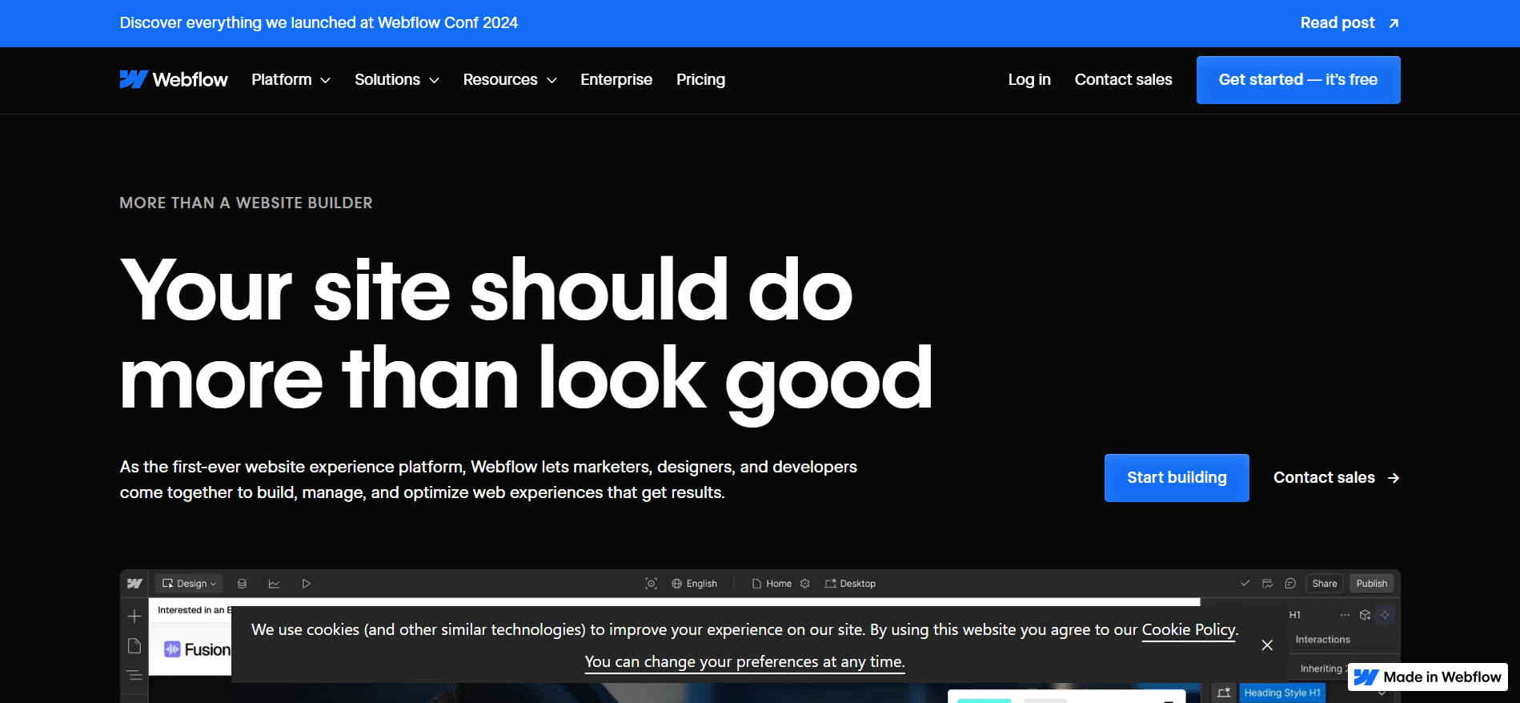Viewport: 1520px width, 703px height.
Task: Click the Start building button
Action: click(x=1177, y=478)
